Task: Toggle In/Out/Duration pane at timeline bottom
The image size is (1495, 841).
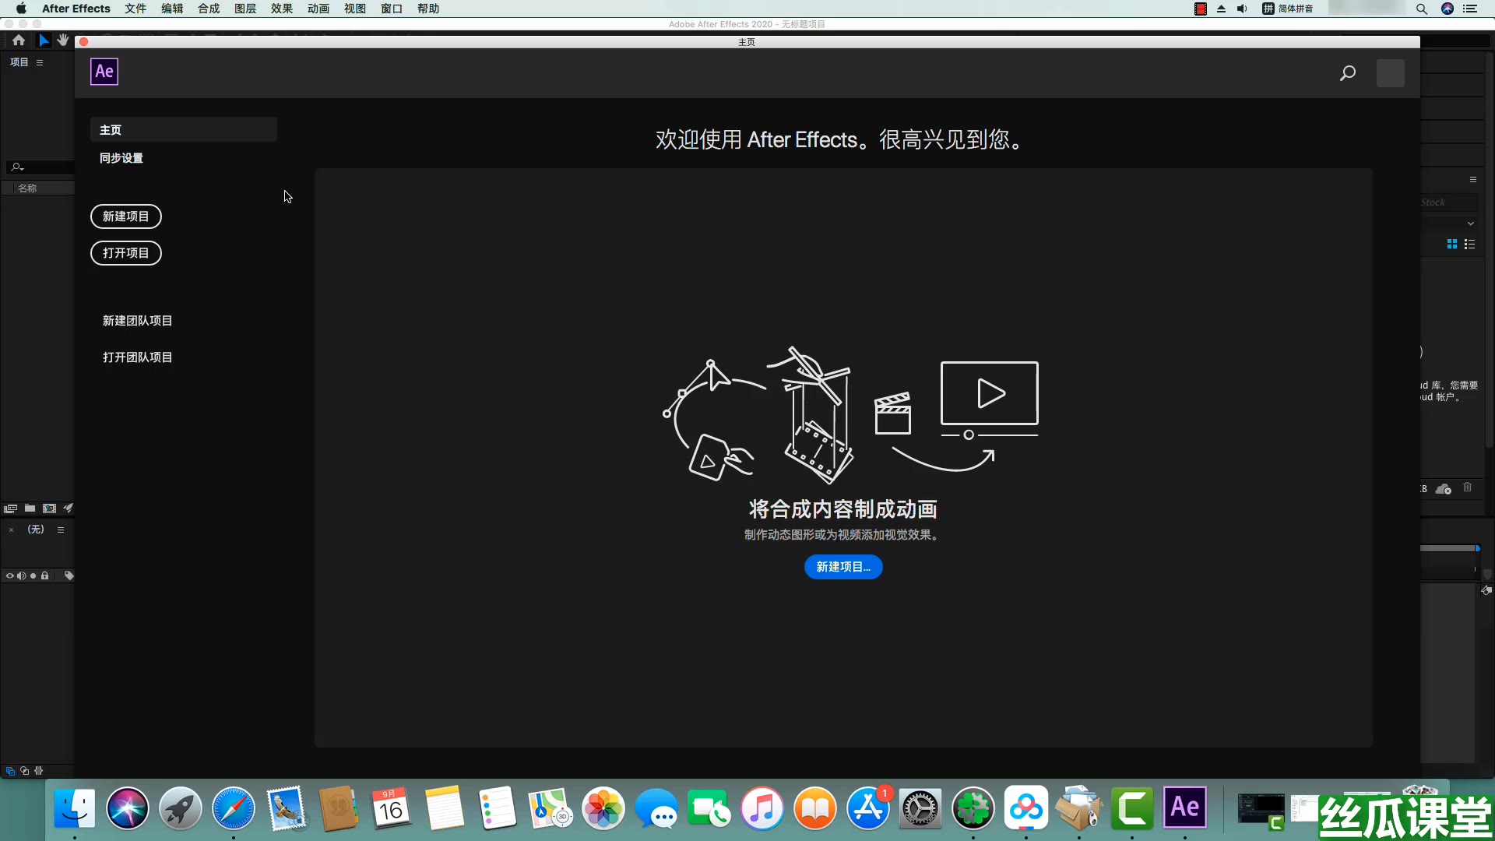Action: (39, 771)
